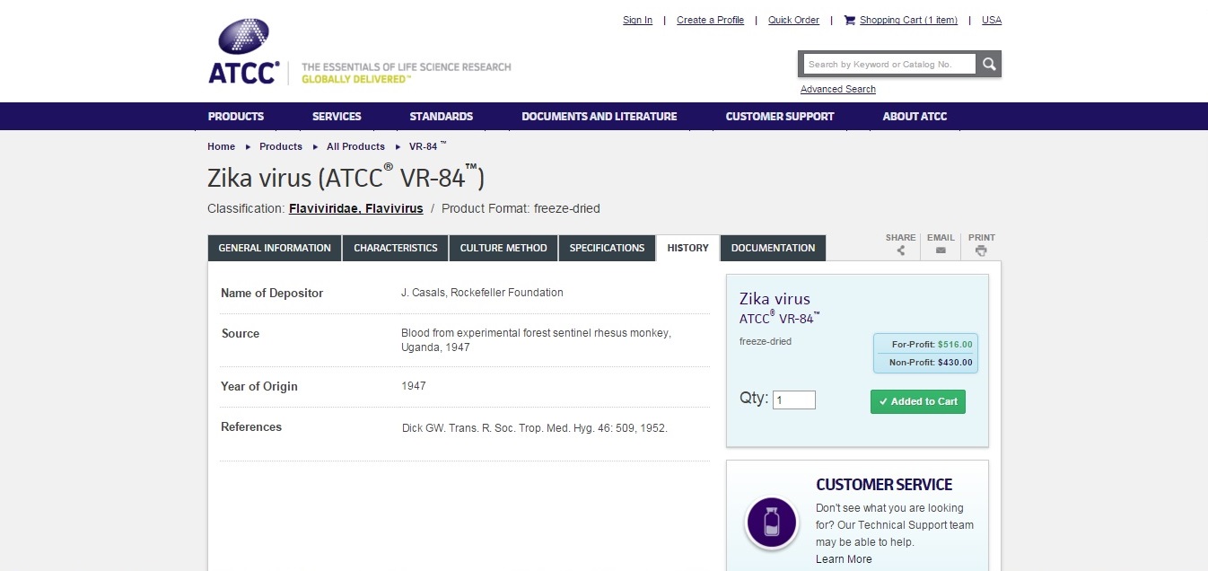Switch to Documentation tab
1208x571 pixels.
(774, 248)
